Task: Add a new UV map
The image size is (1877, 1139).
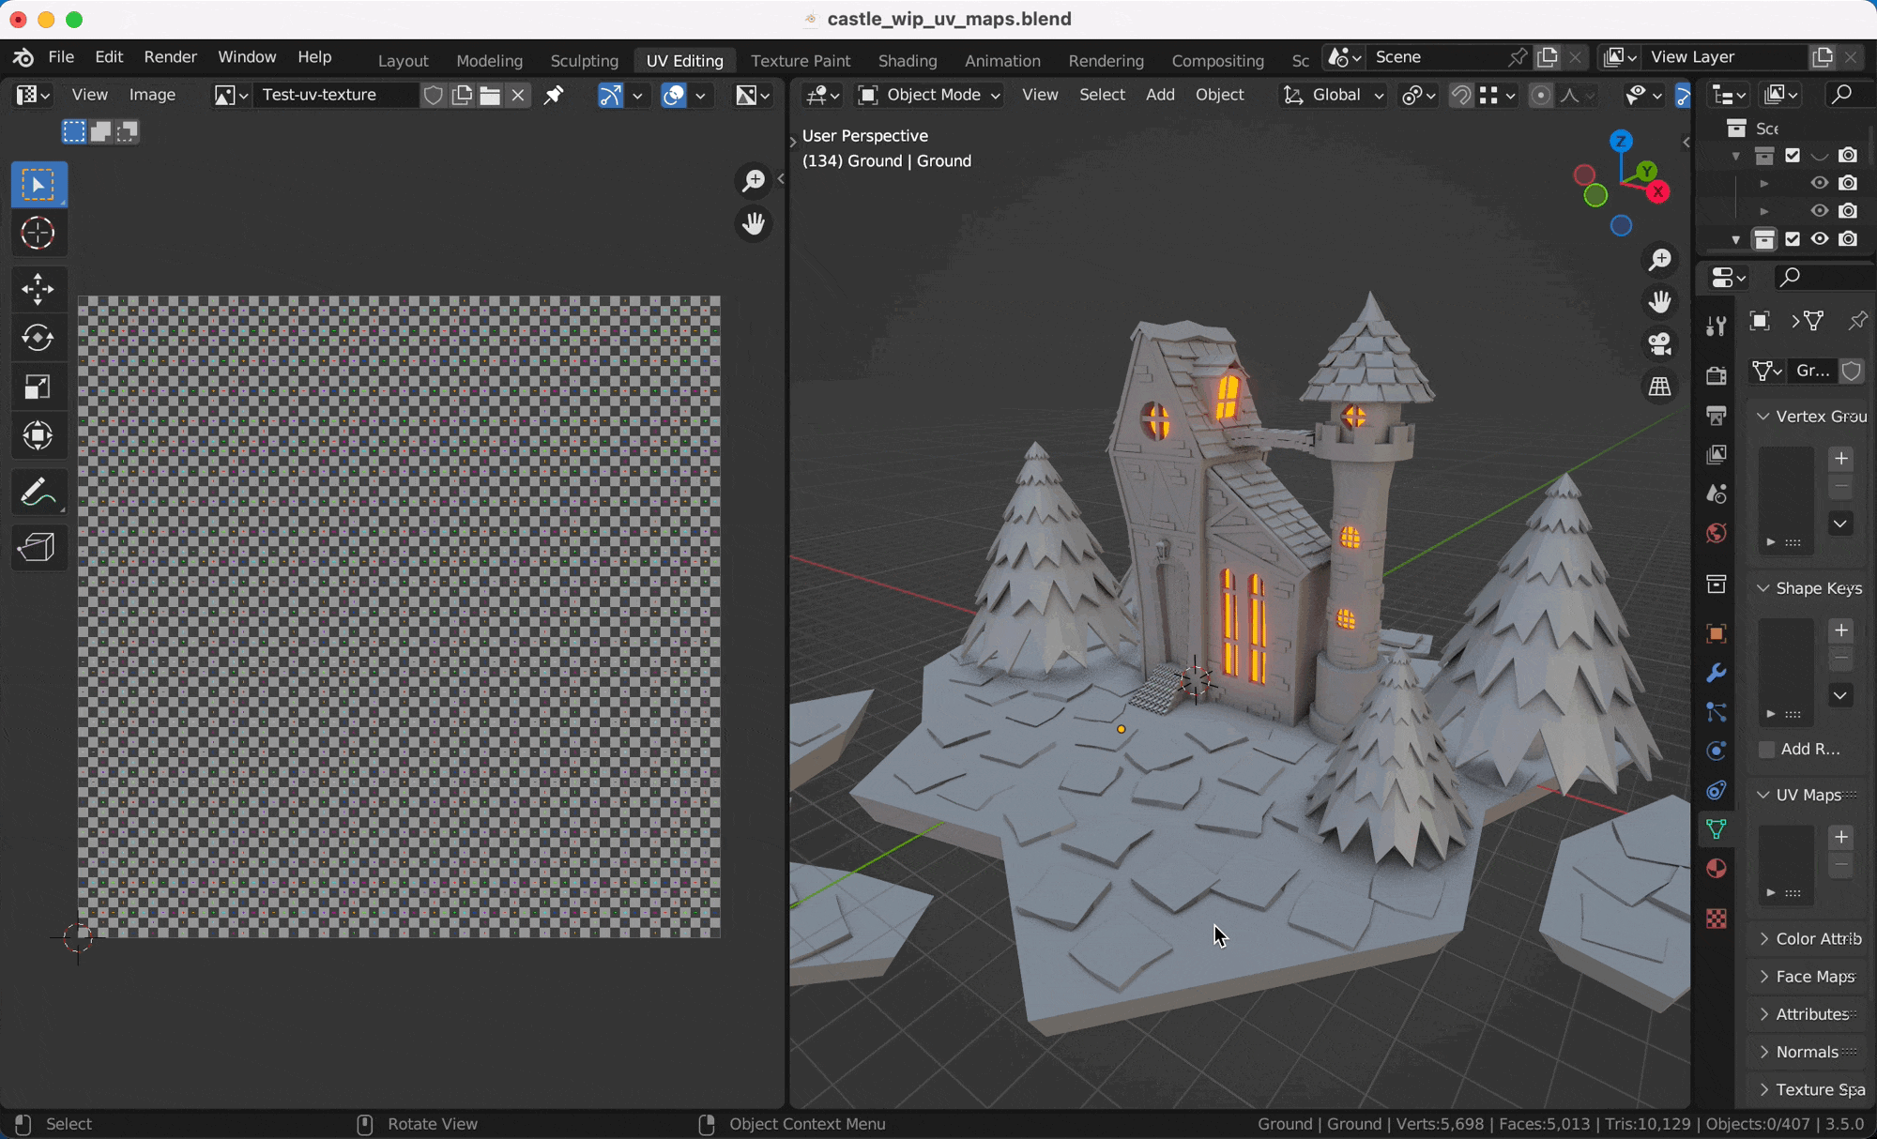Action: [1841, 837]
